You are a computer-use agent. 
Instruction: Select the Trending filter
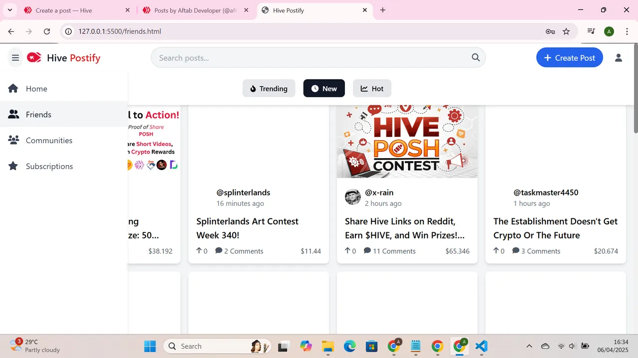coord(269,89)
